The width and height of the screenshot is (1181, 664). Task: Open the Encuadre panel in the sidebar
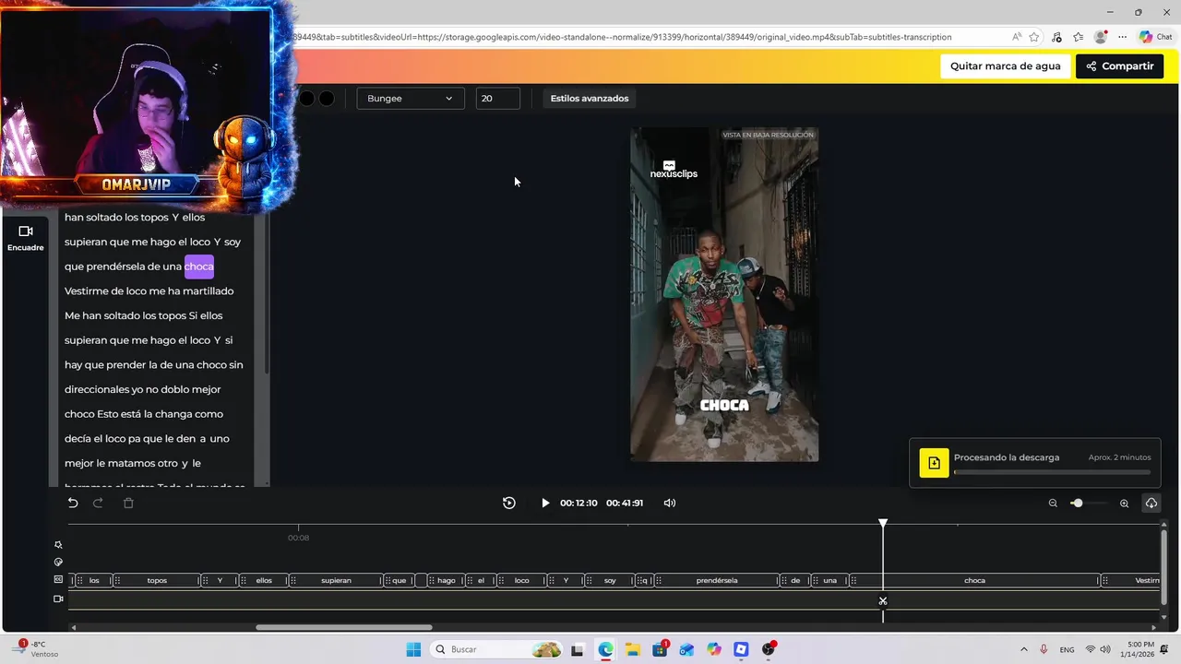(x=26, y=238)
